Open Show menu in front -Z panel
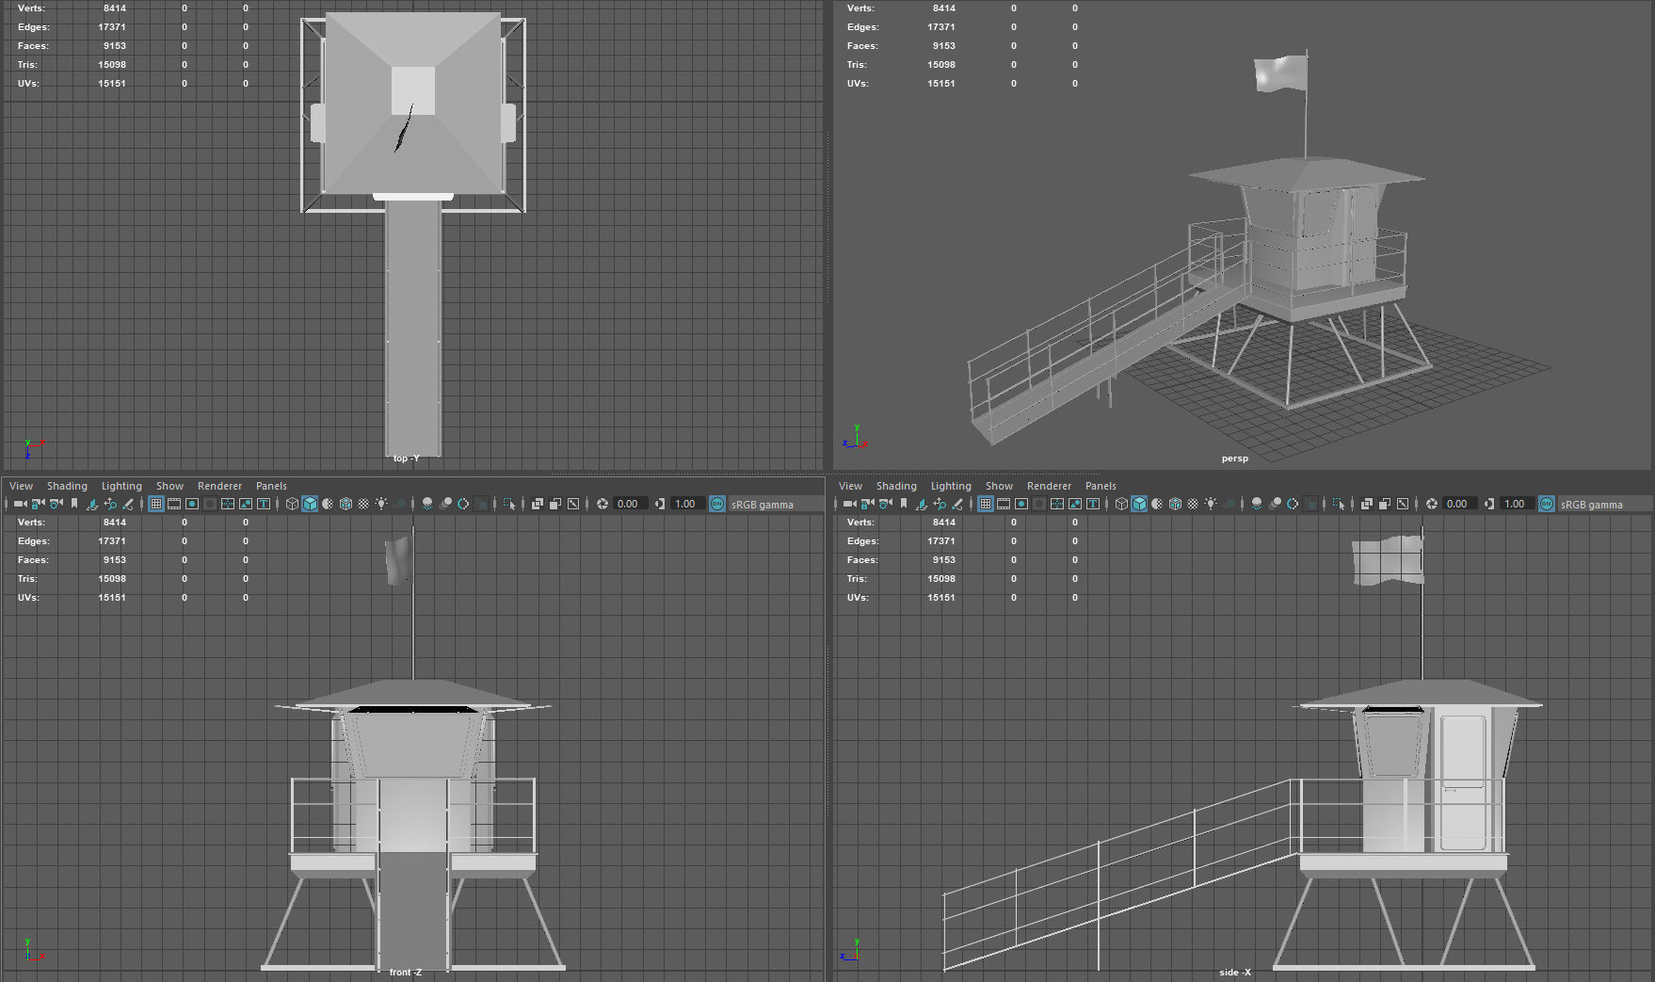Viewport: 1655px width, 982px height. [x=169, y=486]
